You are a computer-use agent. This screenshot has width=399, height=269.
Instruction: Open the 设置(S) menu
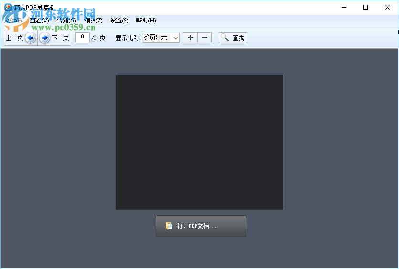(119, 21)
